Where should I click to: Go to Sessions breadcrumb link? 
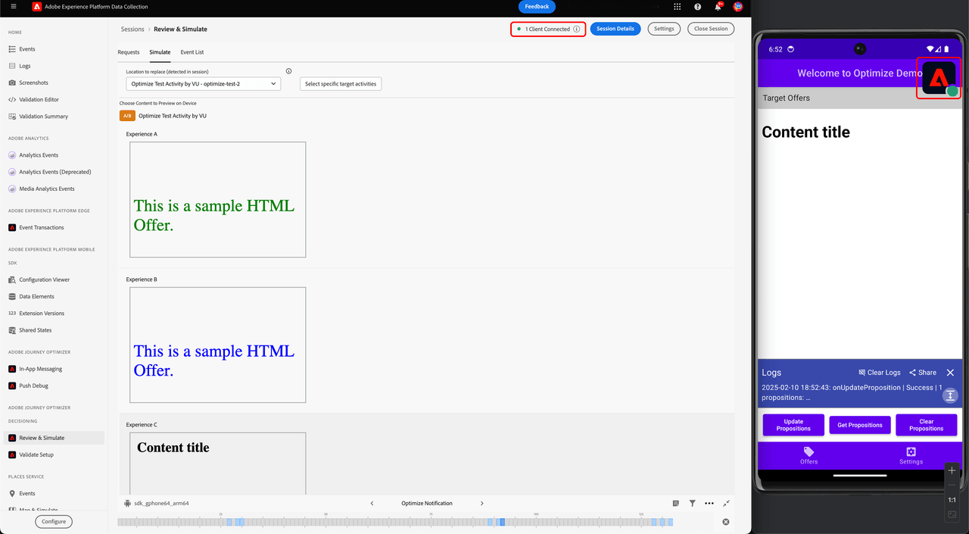pos(132,29)
